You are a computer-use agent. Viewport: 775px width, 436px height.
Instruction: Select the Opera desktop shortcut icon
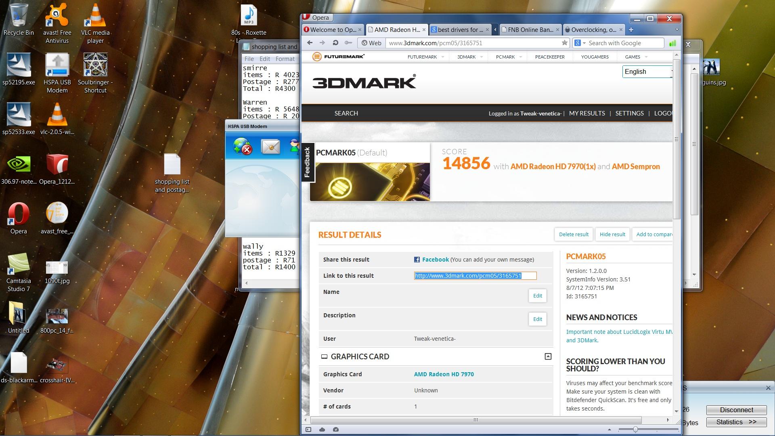(19, 218)
